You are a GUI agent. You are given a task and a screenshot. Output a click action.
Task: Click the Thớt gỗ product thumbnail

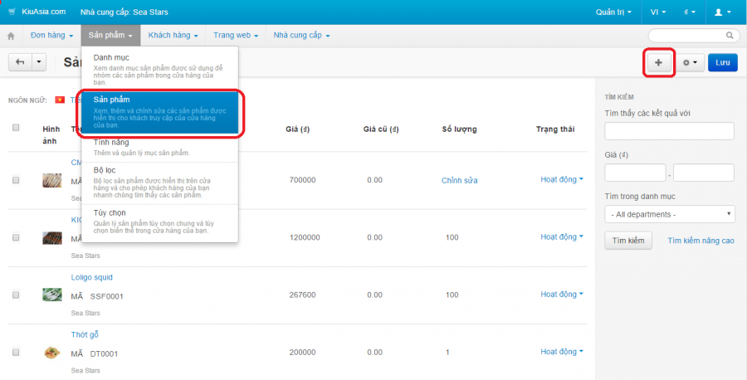point(52,353)
